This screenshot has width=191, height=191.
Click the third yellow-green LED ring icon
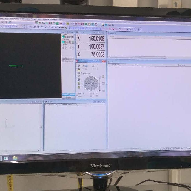coord(79,83)
